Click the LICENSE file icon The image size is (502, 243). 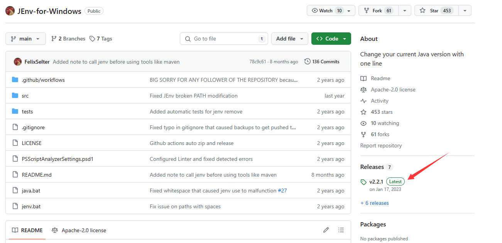tap(15, 143)
